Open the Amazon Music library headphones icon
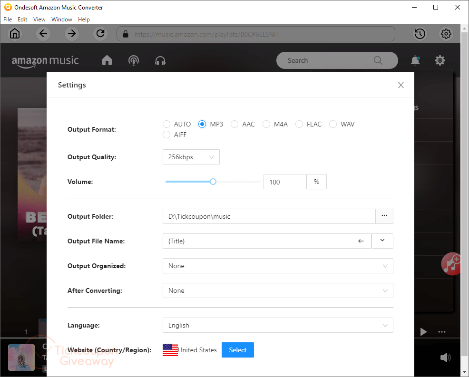Image resolution: width=469 pixels, height=377 pixels. click(x=160, y=61)
